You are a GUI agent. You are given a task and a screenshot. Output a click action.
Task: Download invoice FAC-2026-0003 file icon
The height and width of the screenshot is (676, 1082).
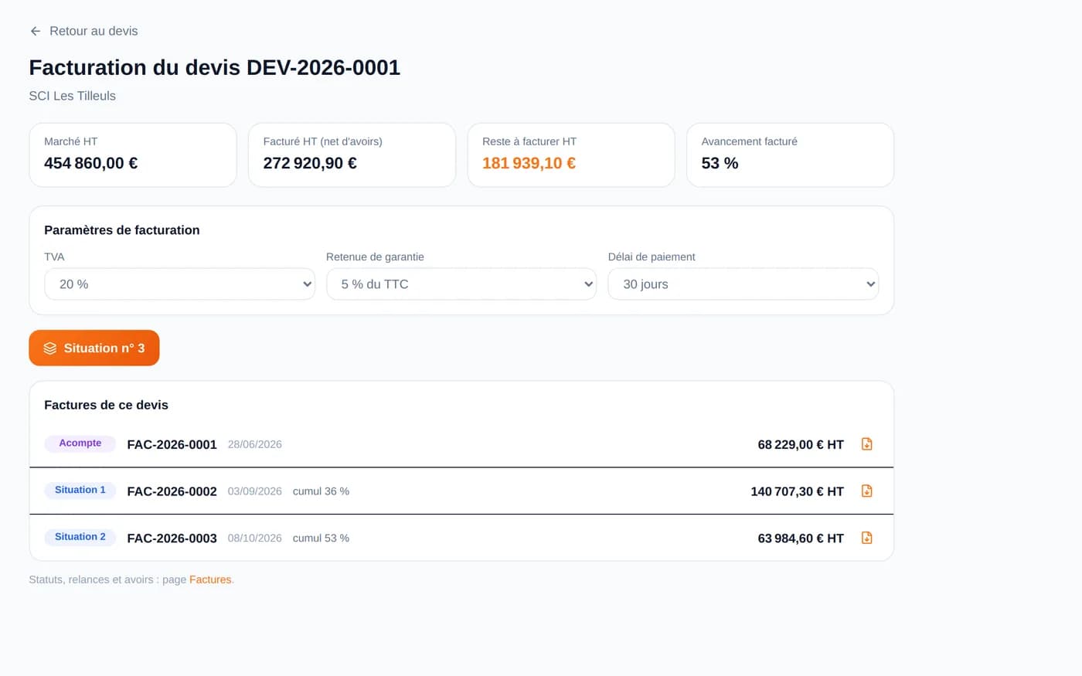[x=866, y=538]
